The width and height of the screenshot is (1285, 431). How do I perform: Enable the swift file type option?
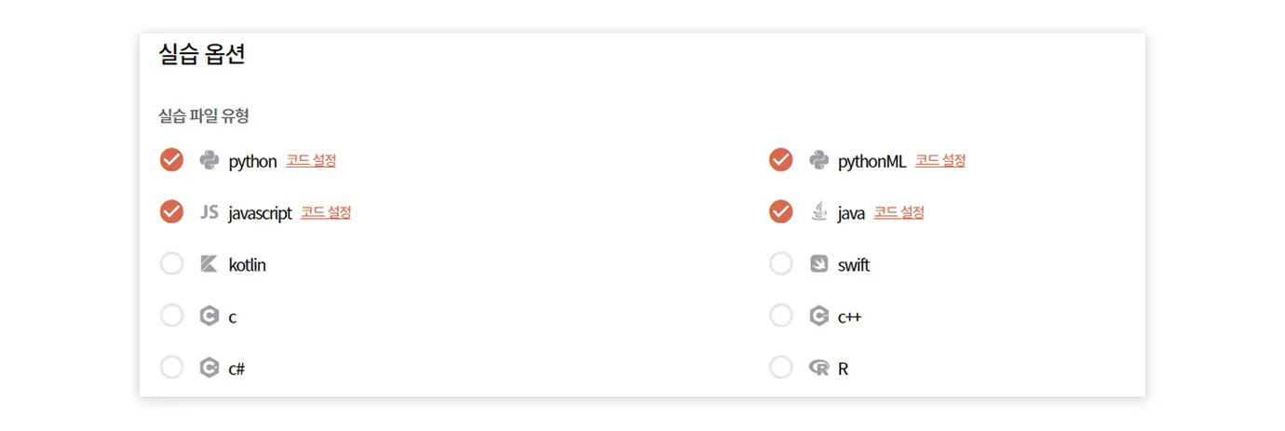[780, 264]
